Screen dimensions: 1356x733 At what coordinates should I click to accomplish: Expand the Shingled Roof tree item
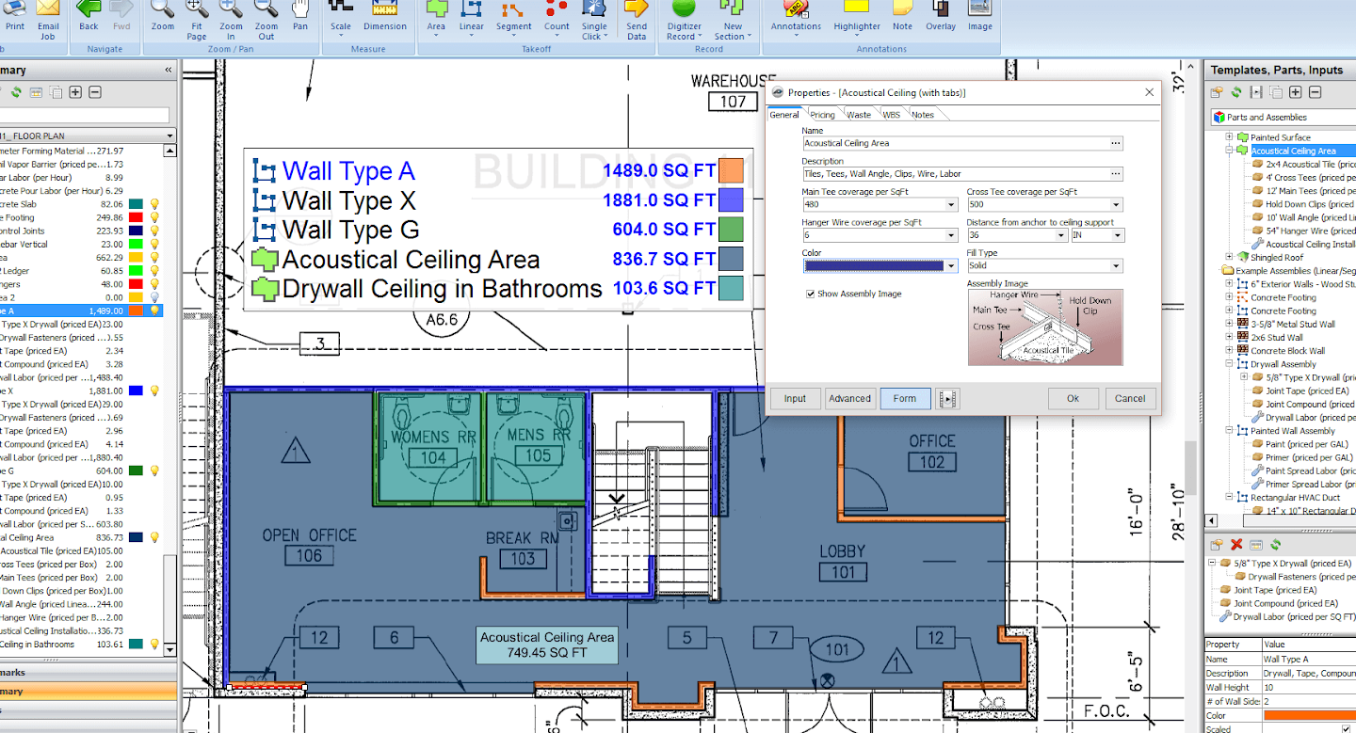1229,257
